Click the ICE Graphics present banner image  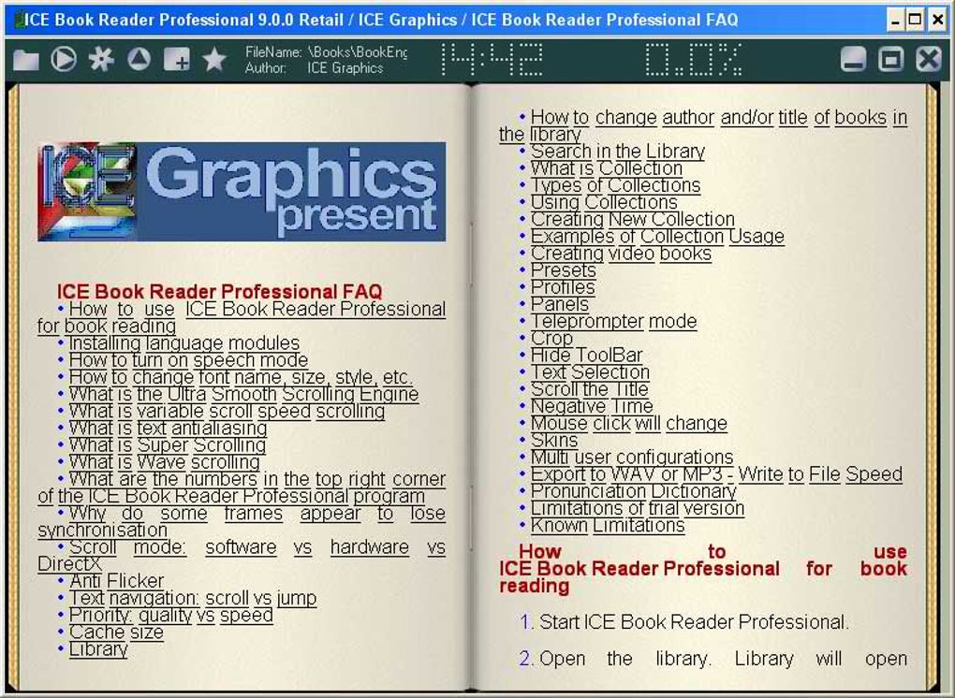coord(242,192)
